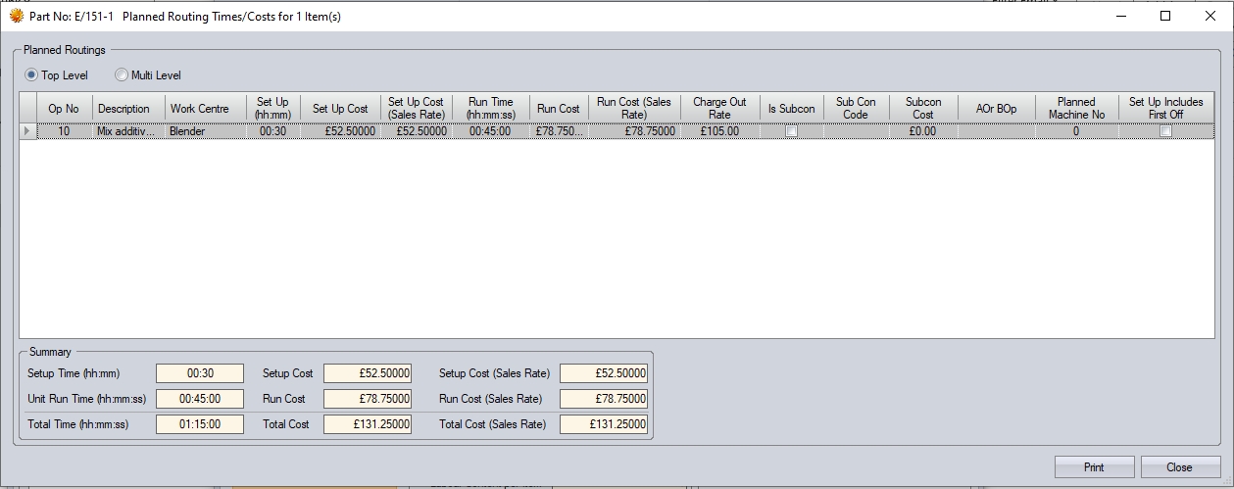
Task: Toggle Set Up Includes First Off checkbox
Action: (1165, 131)
